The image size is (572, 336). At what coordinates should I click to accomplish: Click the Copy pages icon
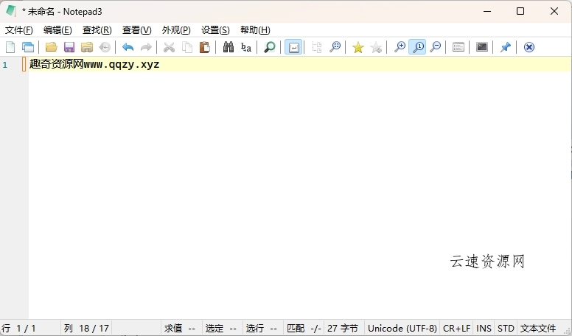click(187, 47)
